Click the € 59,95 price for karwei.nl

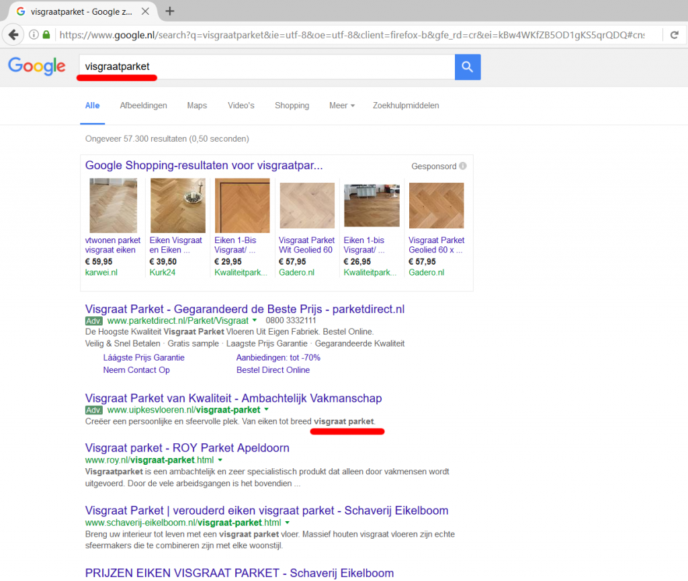click(99, 261)
